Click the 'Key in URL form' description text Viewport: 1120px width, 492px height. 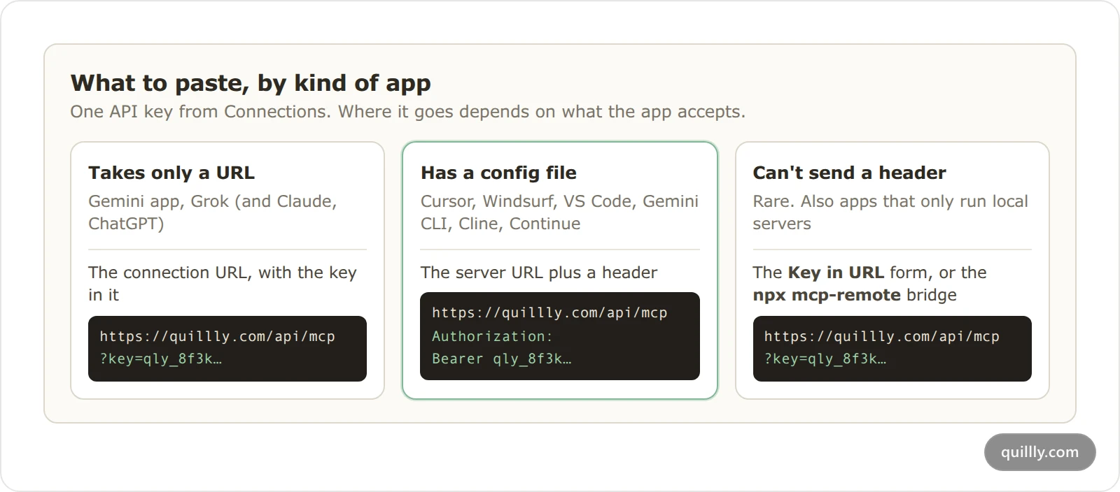[x=870, y=283]
